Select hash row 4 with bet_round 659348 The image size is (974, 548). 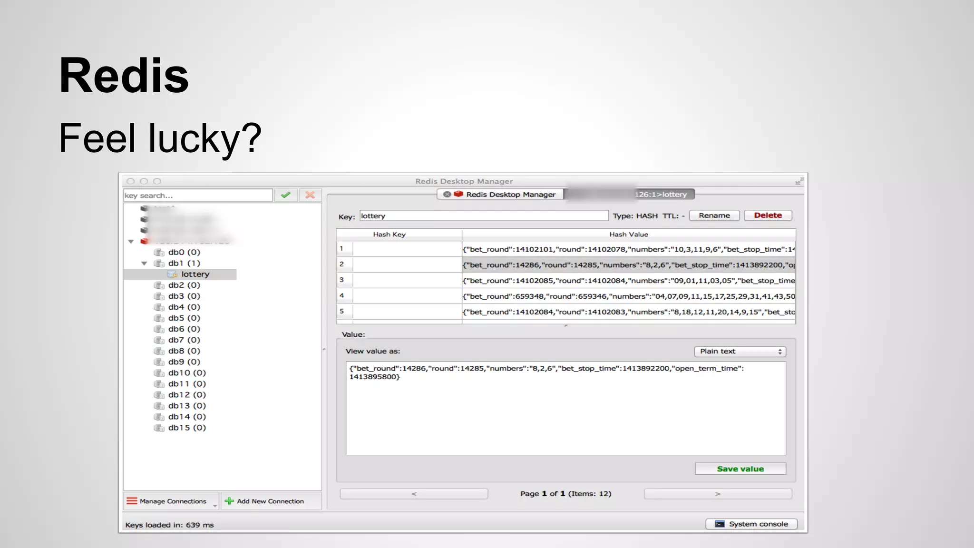[629, 296]
